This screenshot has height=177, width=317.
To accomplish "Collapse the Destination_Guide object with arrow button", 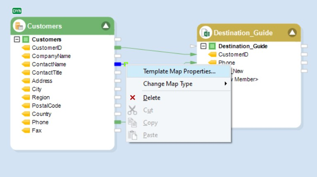I will coord(292,33).
